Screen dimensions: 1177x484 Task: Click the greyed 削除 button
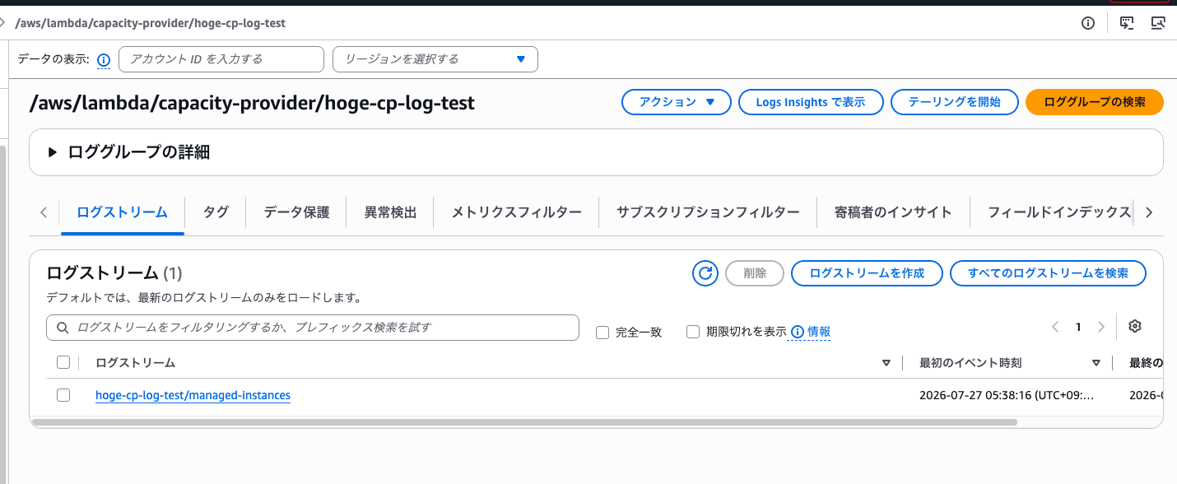755,273
